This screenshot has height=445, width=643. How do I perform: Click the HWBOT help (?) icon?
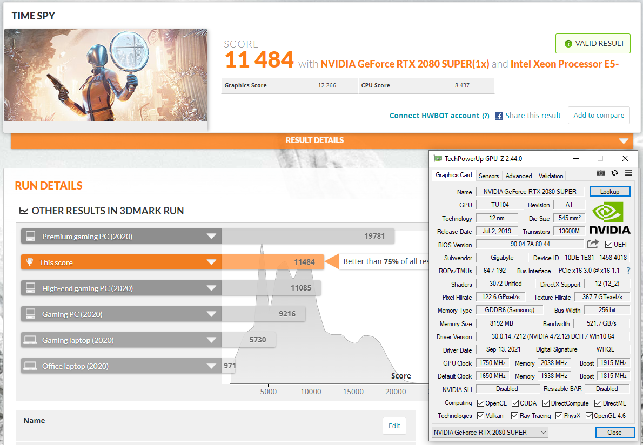pyautogui.click(x=486, y=116)
